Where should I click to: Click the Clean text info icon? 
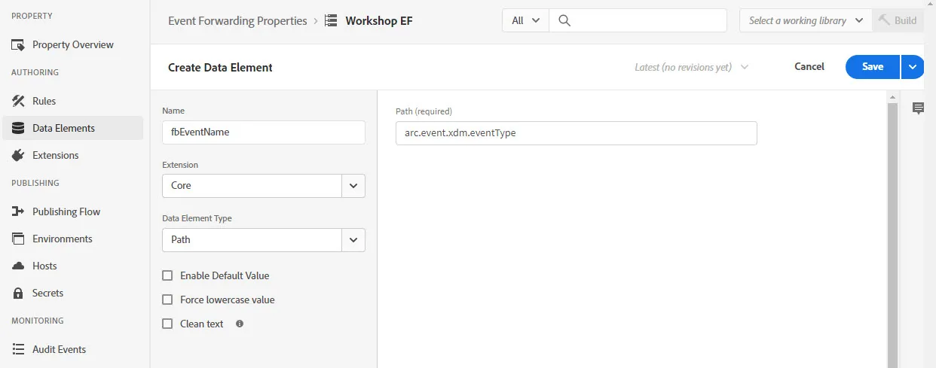pos(240,324)
